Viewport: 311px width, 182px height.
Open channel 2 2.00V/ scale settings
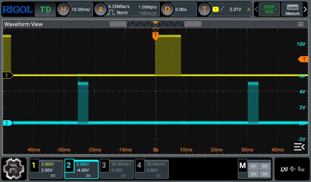[83, 164]
